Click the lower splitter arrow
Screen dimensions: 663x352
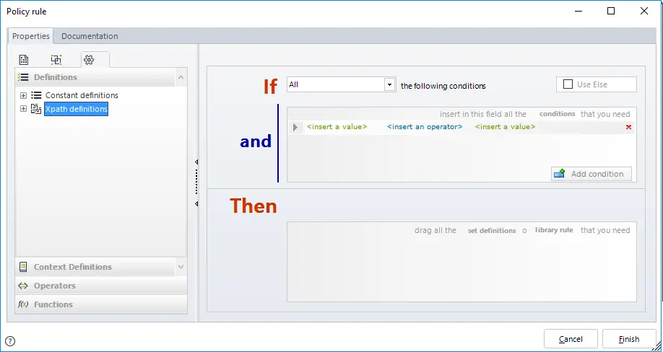pos(196,204)
